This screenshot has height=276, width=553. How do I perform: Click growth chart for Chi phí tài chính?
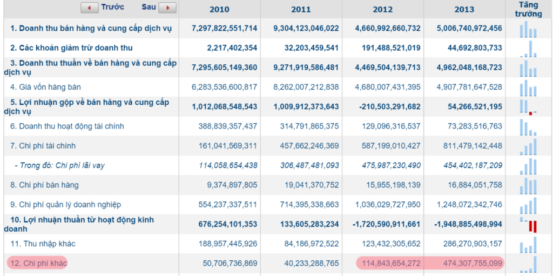pyautogui.click(x=528, y=146)
